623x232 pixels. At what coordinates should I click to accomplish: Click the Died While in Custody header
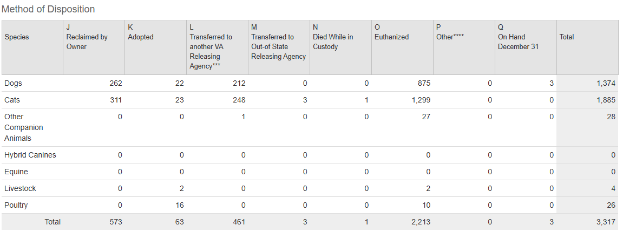pos(333,42)
